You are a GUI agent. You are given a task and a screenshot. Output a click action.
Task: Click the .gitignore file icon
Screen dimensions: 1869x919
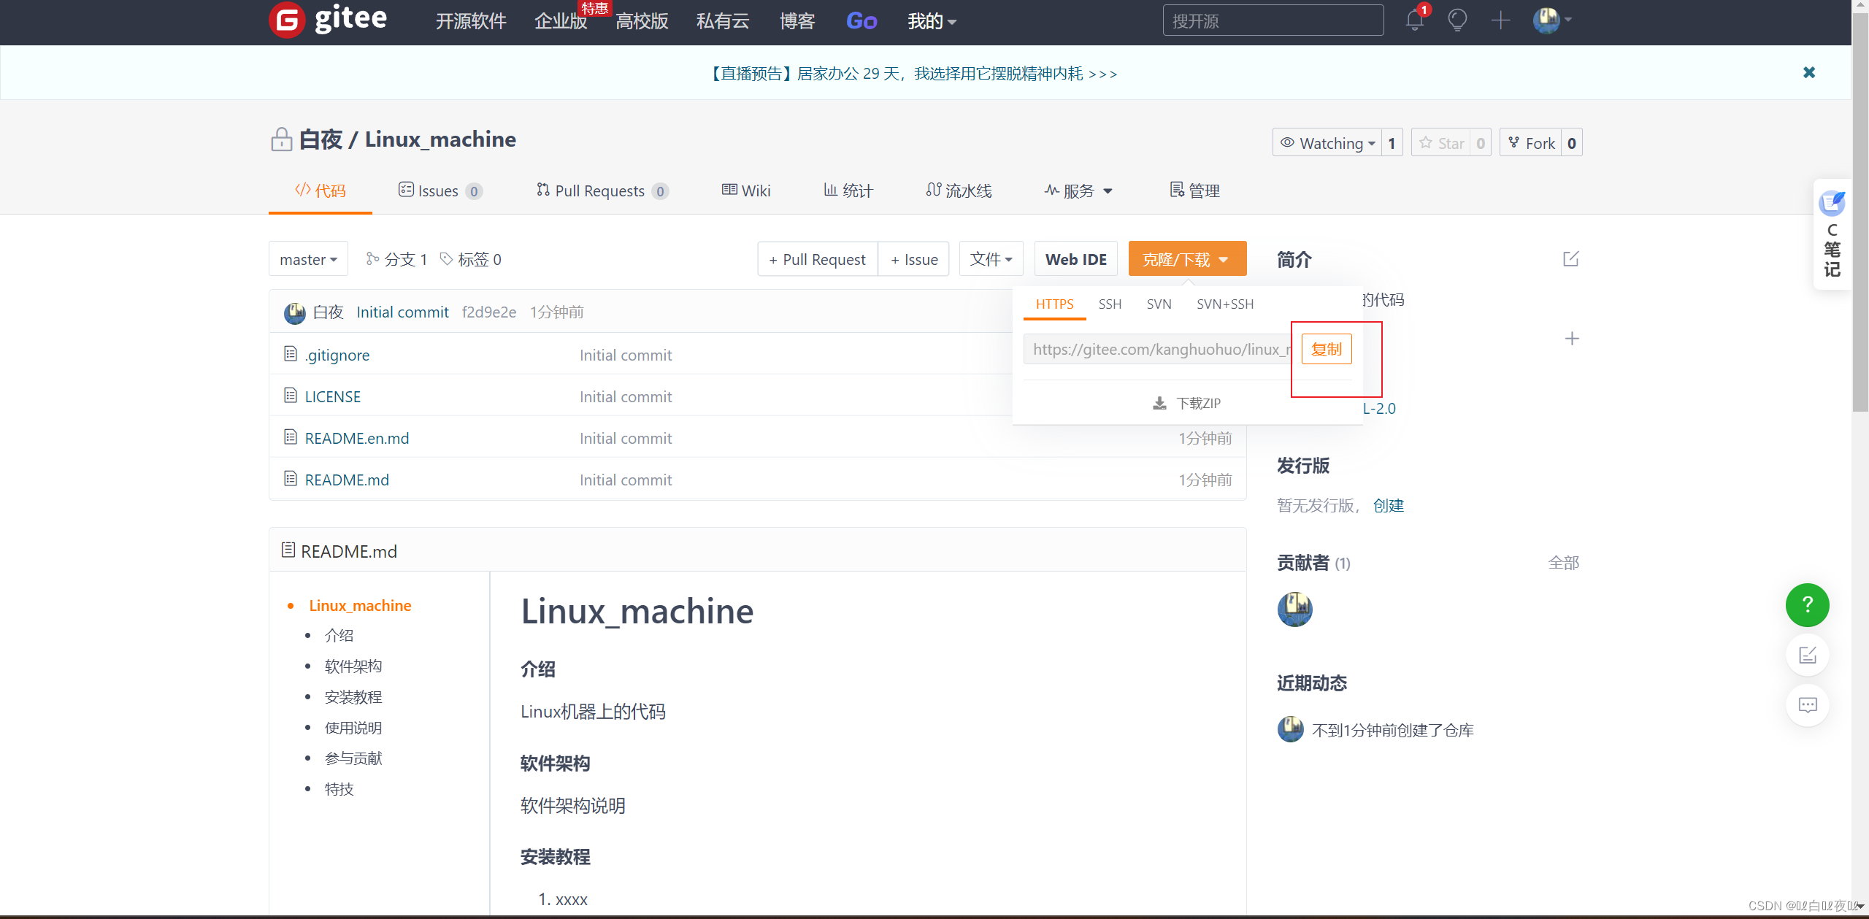point(291,354)
